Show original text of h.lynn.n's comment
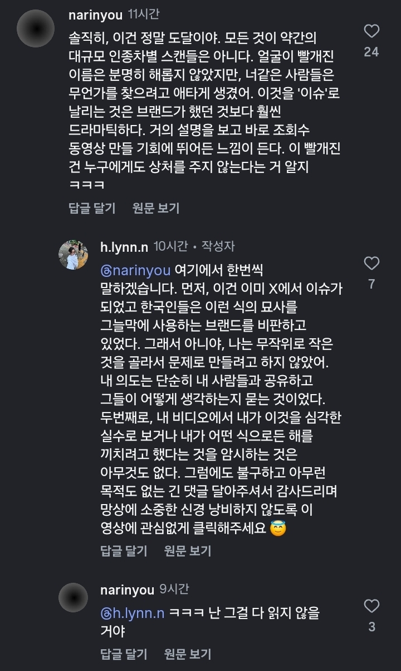 click(188, 551)
